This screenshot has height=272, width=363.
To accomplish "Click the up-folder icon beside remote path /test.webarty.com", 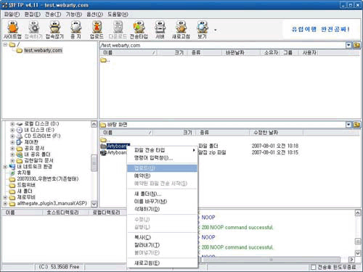I will point(356,45).
